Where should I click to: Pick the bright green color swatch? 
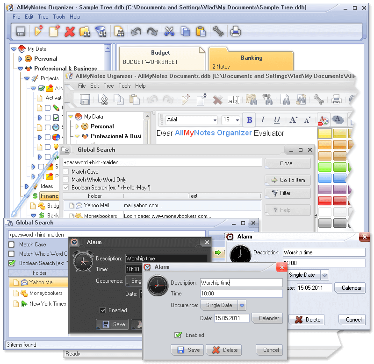point(324,167)
